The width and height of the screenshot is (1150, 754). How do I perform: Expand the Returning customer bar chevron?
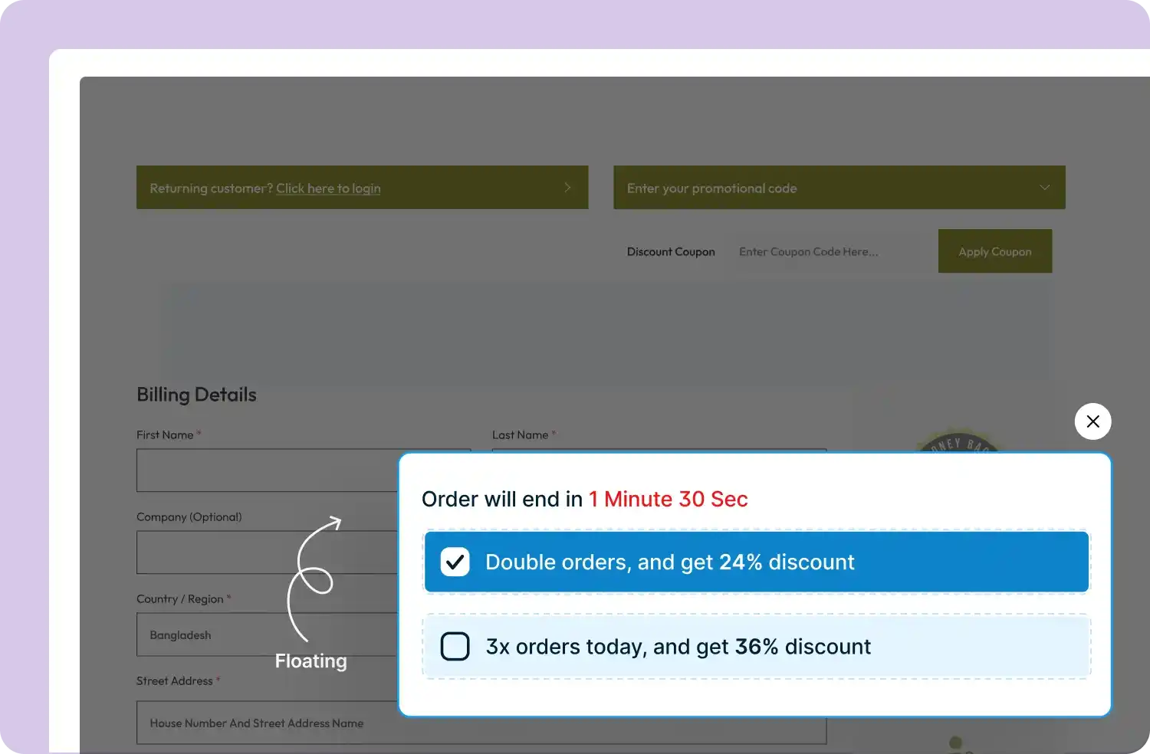pos(567,188)
